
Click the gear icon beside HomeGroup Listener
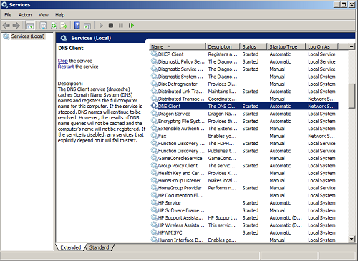tap(154, 180)
